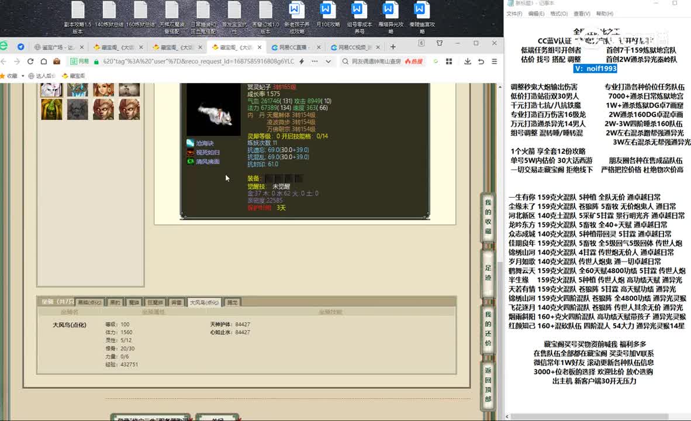Open 编辑(E) menu in Notepad

(x=536, y=13)
